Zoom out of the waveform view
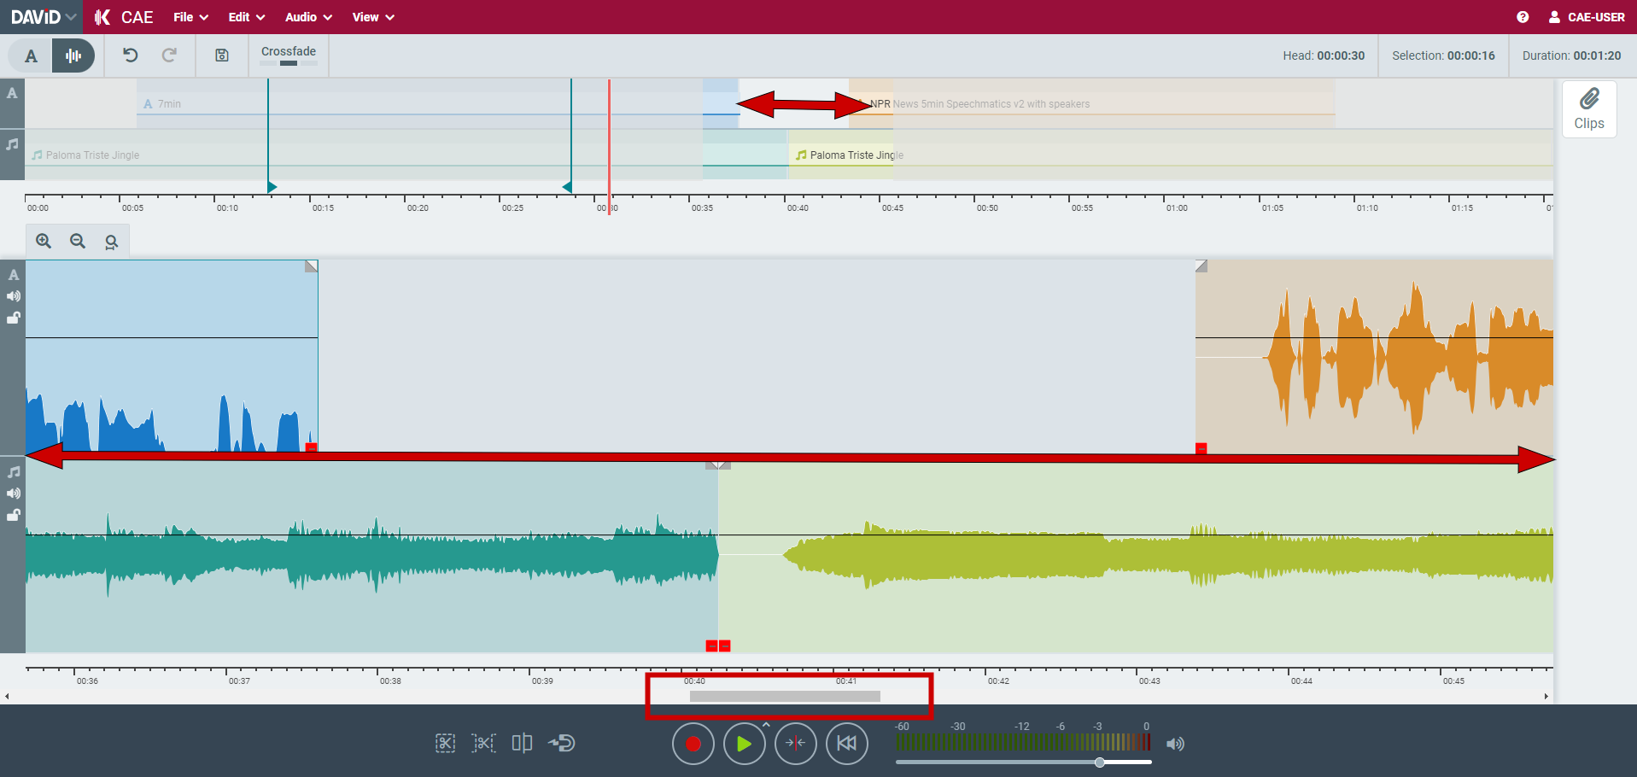Screen dimensions: 1637x777 pyautogui.click(x=78, y=242)
